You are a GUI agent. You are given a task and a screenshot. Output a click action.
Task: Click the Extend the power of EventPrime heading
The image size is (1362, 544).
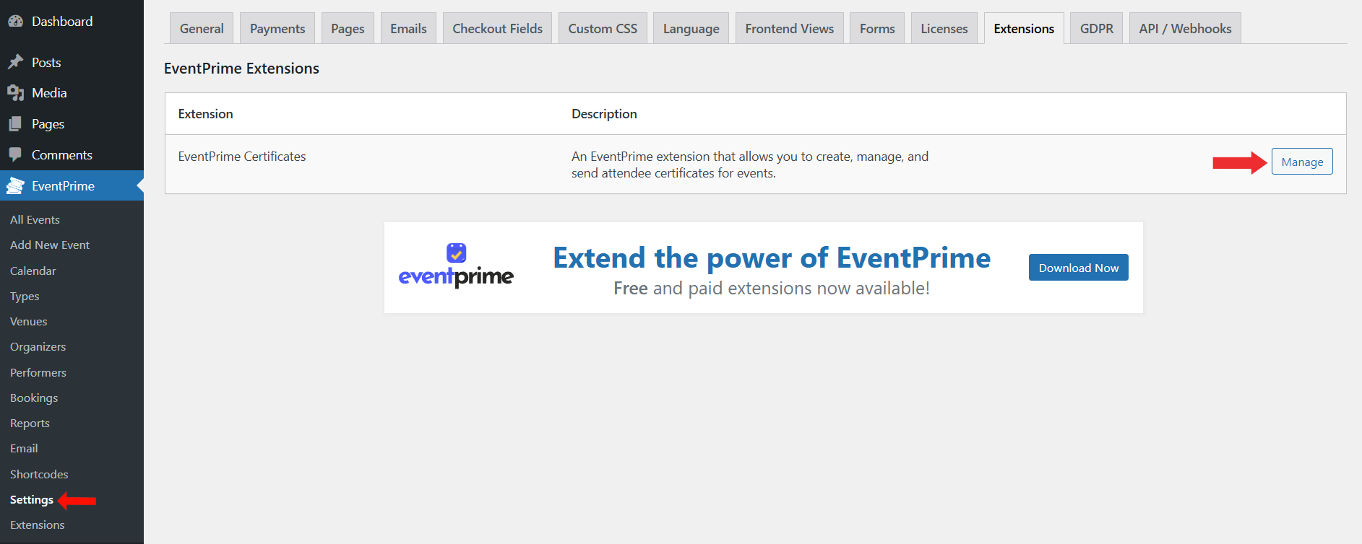772,258
